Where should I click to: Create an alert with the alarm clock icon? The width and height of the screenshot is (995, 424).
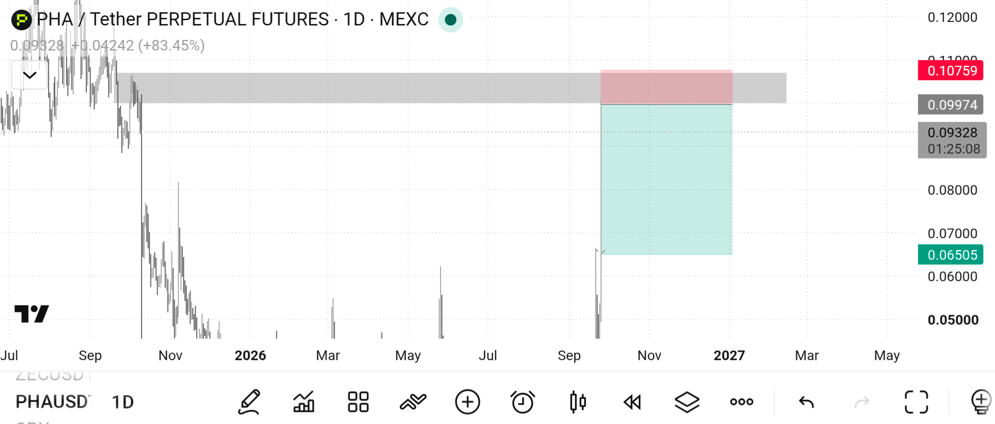[523, 402]
